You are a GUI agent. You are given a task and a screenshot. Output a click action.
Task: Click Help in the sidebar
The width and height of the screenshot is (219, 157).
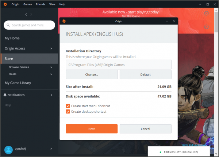click(x=8, y=105)
